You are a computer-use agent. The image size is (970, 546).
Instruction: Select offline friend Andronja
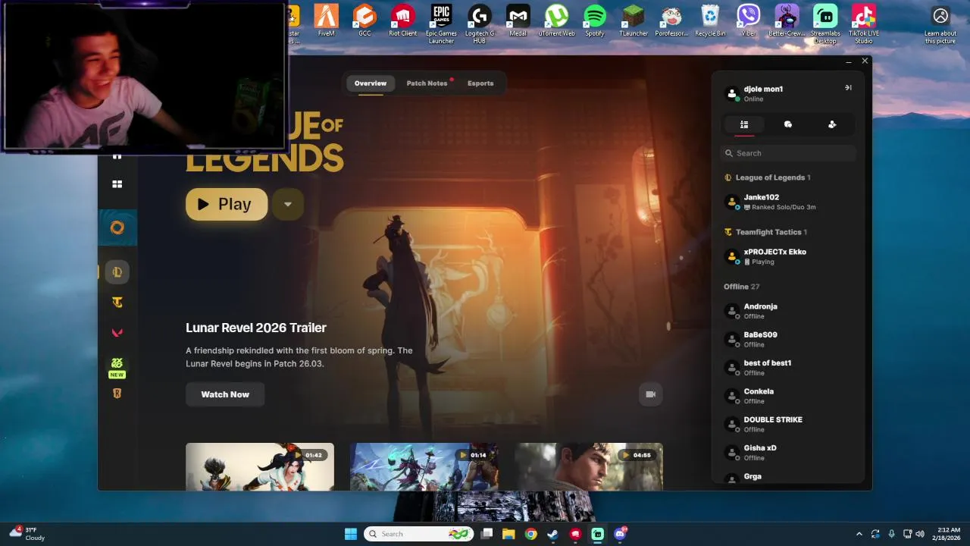(788, 311)
